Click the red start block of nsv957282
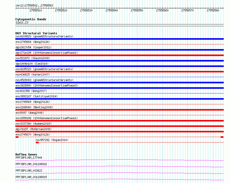Image resolution: width=231 pixels, height=183 pixels. (x=37, y=143)
